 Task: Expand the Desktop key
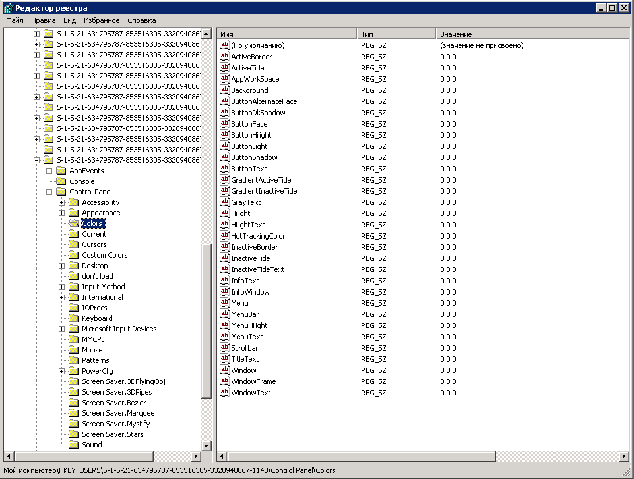click(61, 266)
